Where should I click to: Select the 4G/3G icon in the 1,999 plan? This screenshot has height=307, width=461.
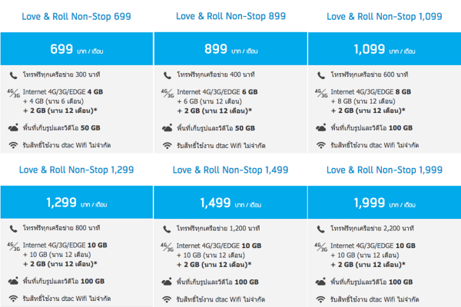coord(320,245)
